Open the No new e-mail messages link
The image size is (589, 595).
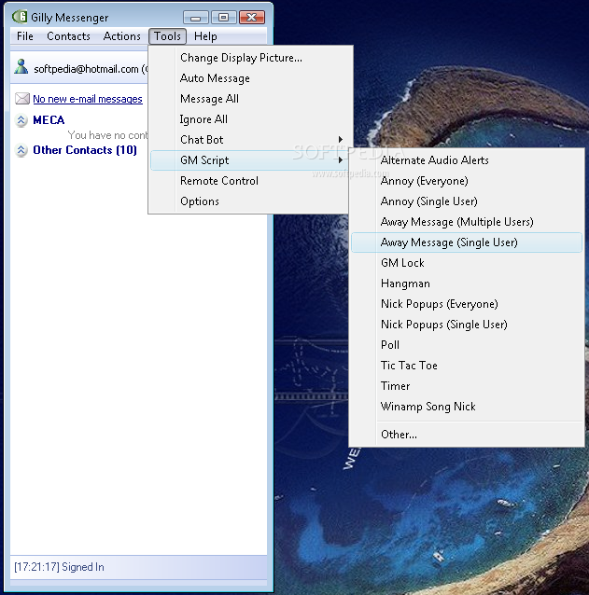point(88,99)
